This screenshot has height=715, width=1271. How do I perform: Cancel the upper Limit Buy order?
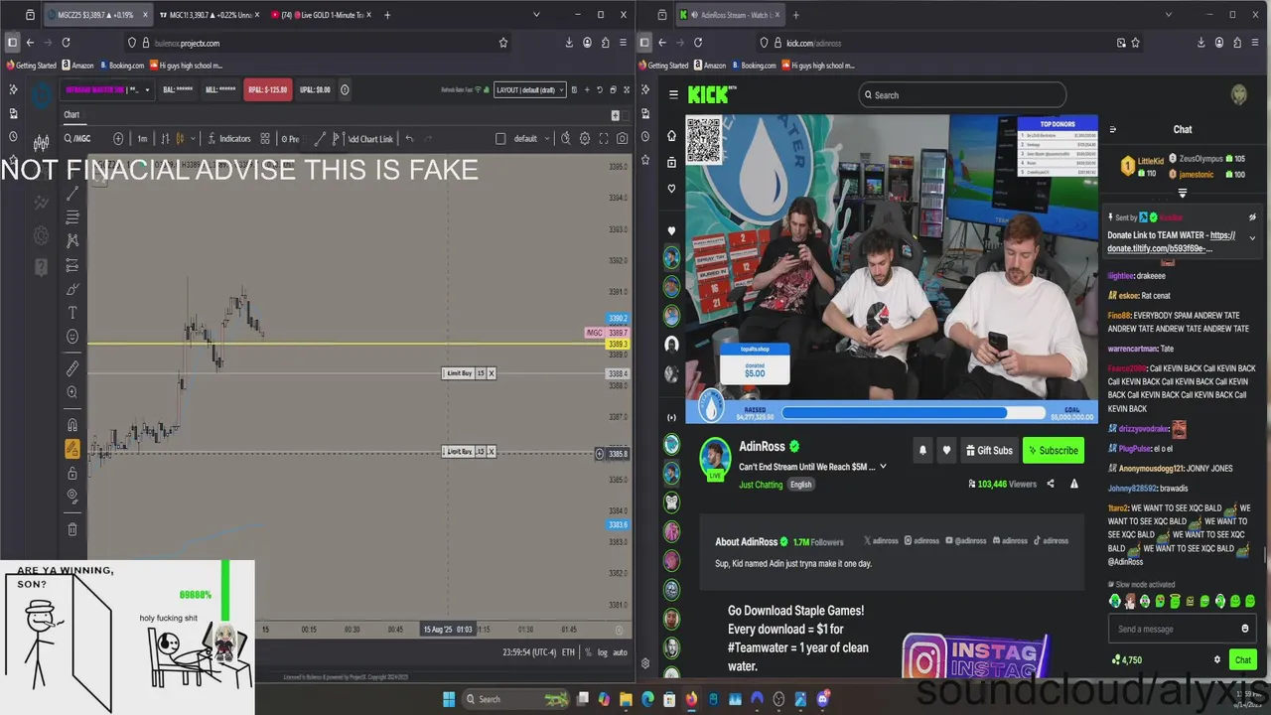[x=491, y=373]
